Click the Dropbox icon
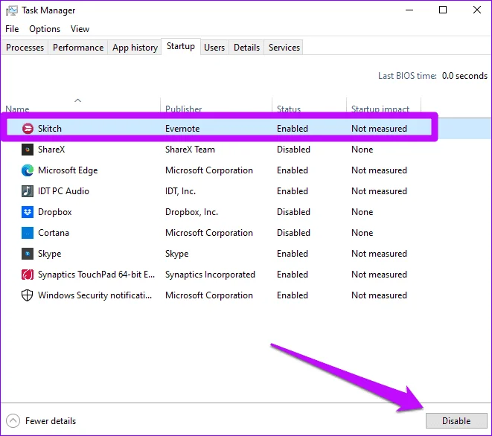Viewport: 492px width, 436px height. click(x=28, y=212)
